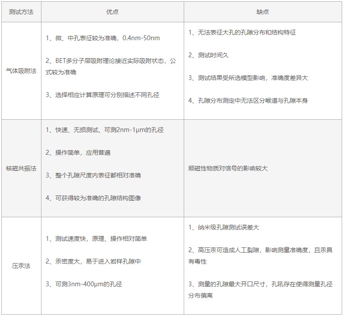Click the 测试方法 column header
This screenshot has height=316, width=343.
21,12
